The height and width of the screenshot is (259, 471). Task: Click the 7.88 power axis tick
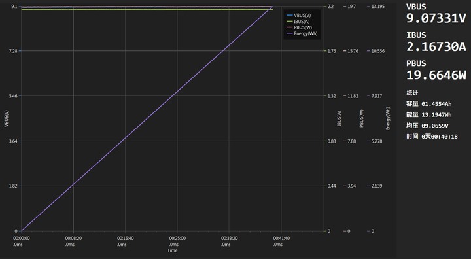(352, 141)
